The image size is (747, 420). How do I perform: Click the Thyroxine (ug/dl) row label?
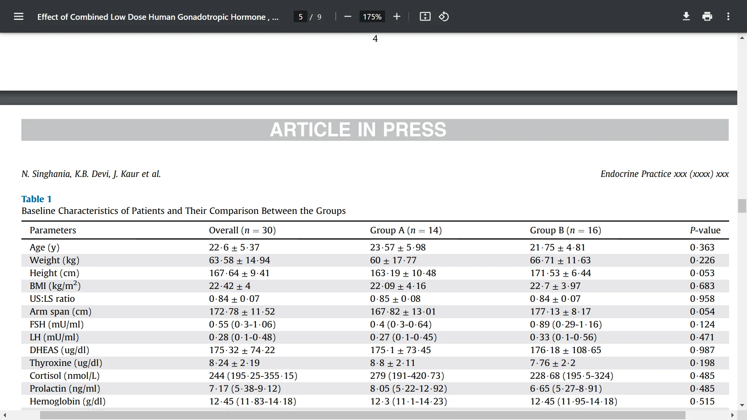coord(66,363)
